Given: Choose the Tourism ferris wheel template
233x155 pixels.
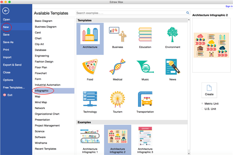Looking at the screenshot, I should point(118,99).
